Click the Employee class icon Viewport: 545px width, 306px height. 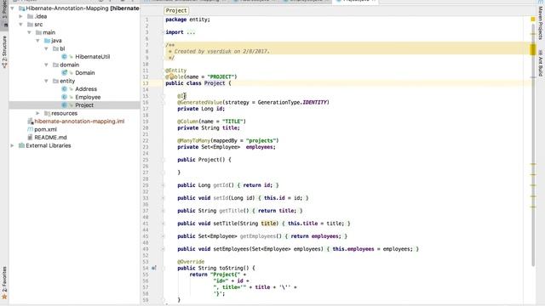click(x=65, y=97)
